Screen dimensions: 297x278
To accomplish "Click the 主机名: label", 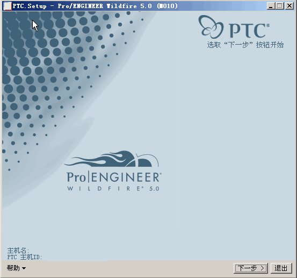I will coord(18,251).
